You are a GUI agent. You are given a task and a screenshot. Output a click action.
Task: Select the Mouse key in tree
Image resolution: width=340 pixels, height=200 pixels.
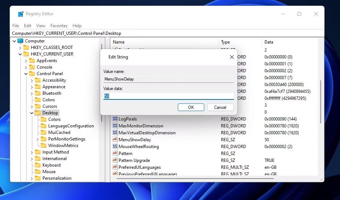tap(49, 171)
